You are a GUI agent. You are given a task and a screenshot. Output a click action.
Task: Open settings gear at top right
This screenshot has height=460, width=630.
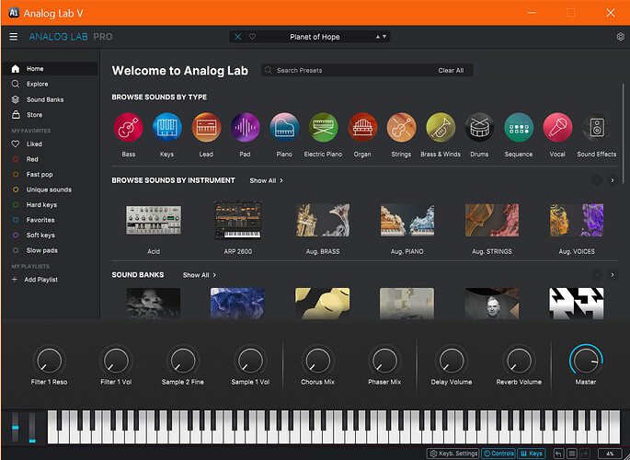click(x=621, y=37)
